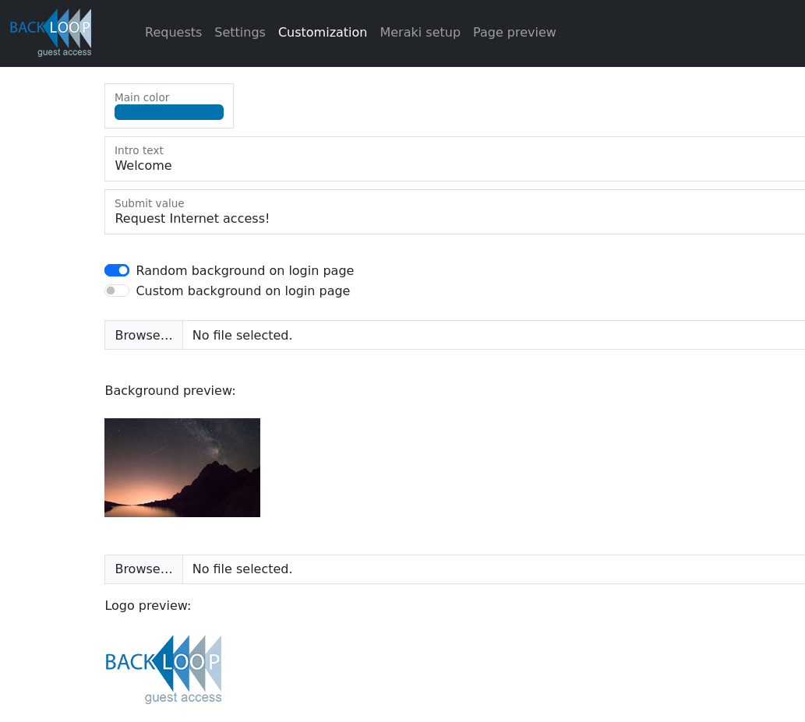This screenshot has height=722, width=805.
Task: Click the No file selected area for logo
Action: point(242,569)
